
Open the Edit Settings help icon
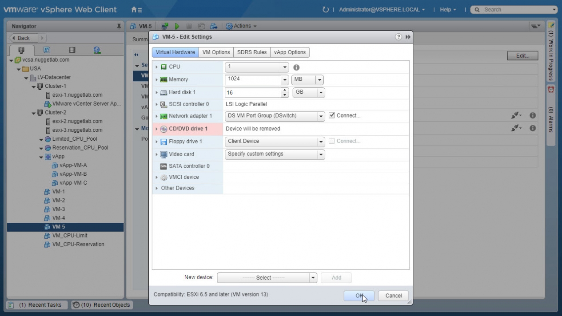point(399,37)
